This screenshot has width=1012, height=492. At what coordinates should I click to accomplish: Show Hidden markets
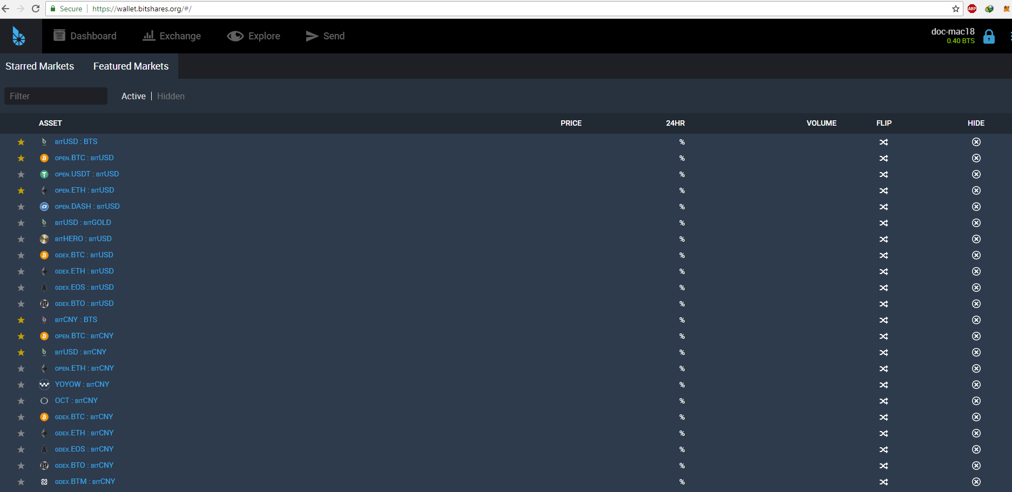point(171,96)
